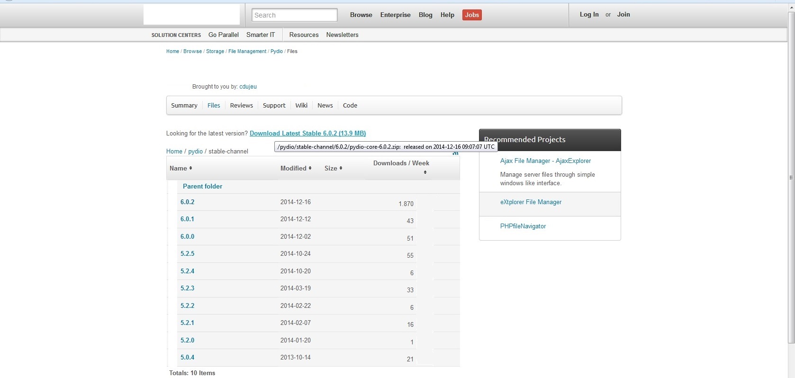Click date 2014-12-16 cell
Screen dimensions: 795x378
coord(296,202)
